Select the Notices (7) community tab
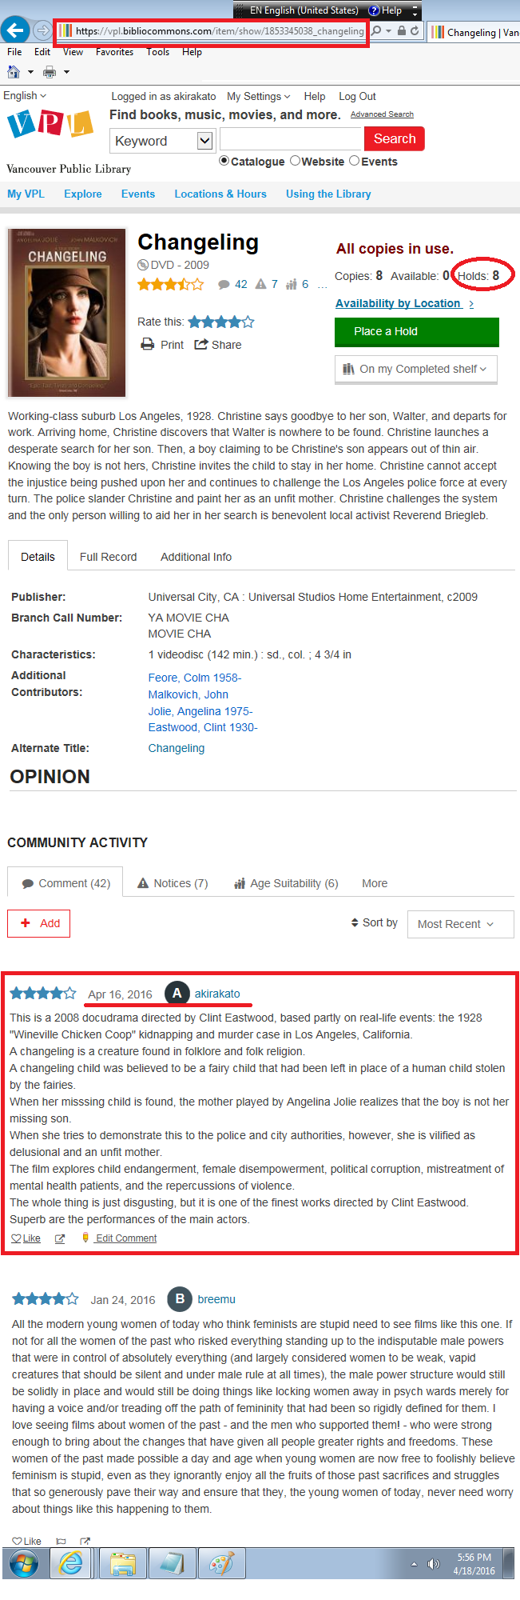Screen dimensions: 520x1600 tap(173, 882)
